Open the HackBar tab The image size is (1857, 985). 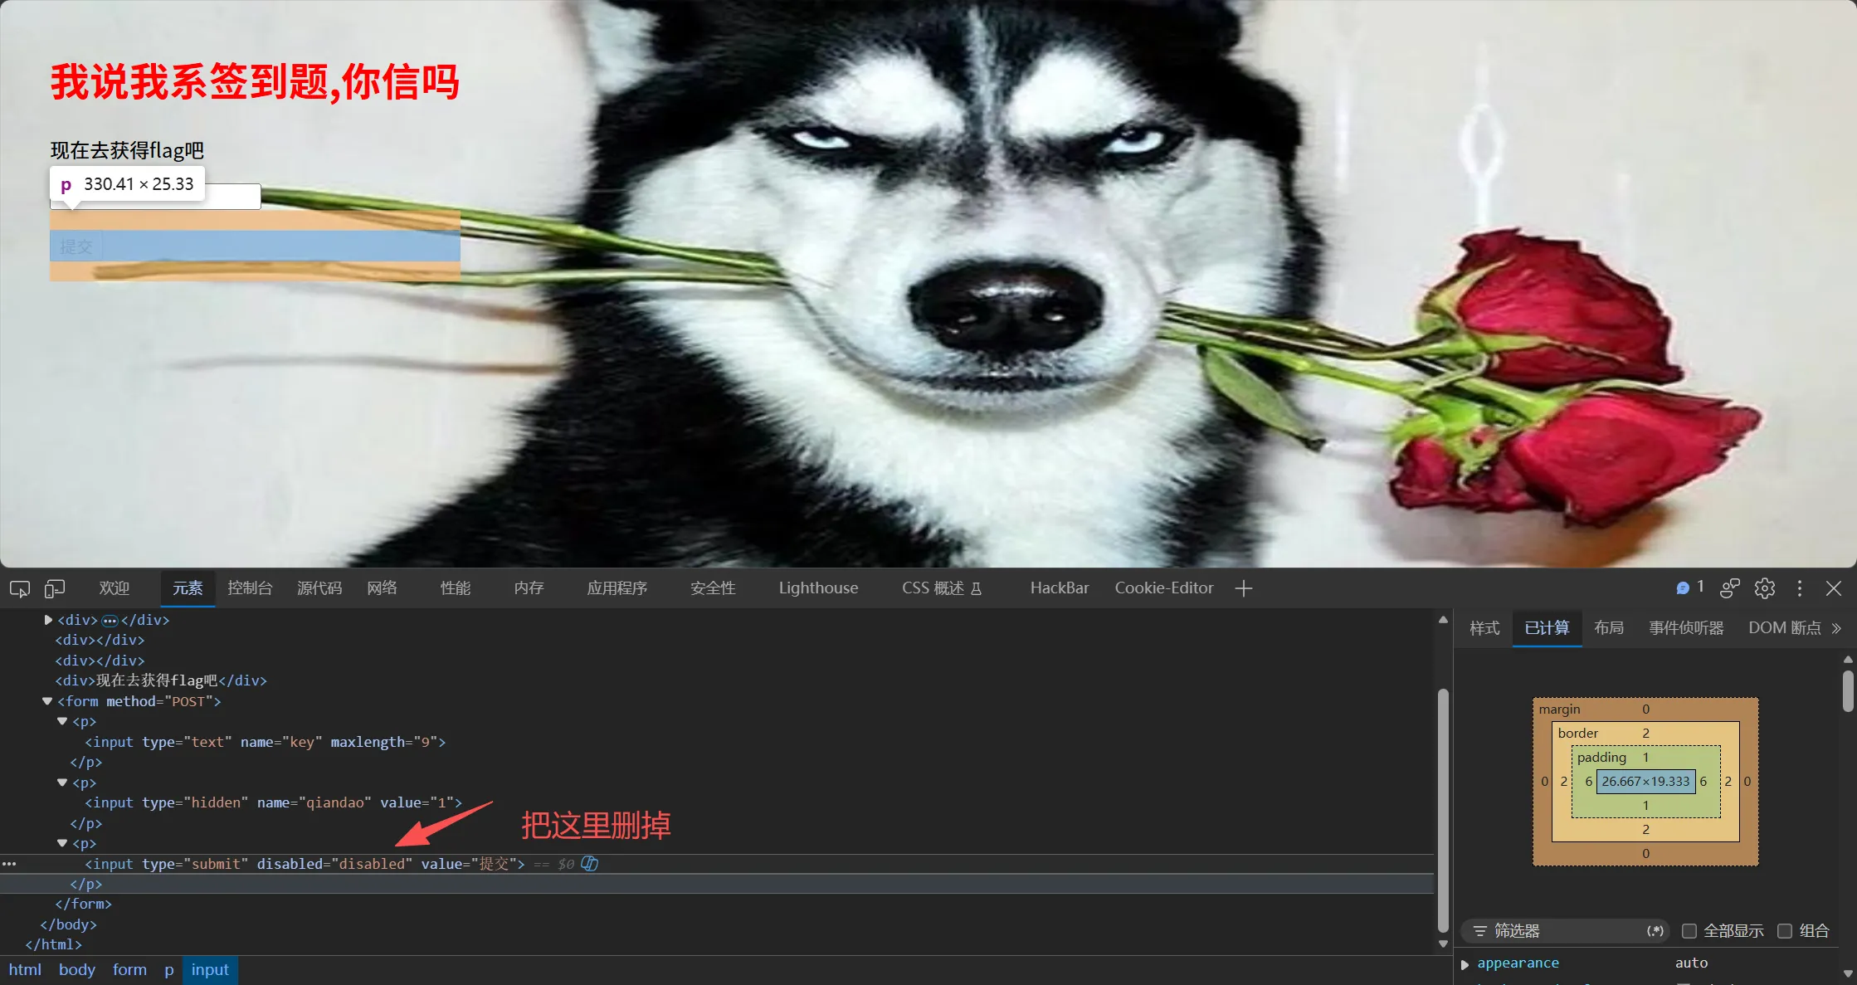click(x=1060, y=588)
